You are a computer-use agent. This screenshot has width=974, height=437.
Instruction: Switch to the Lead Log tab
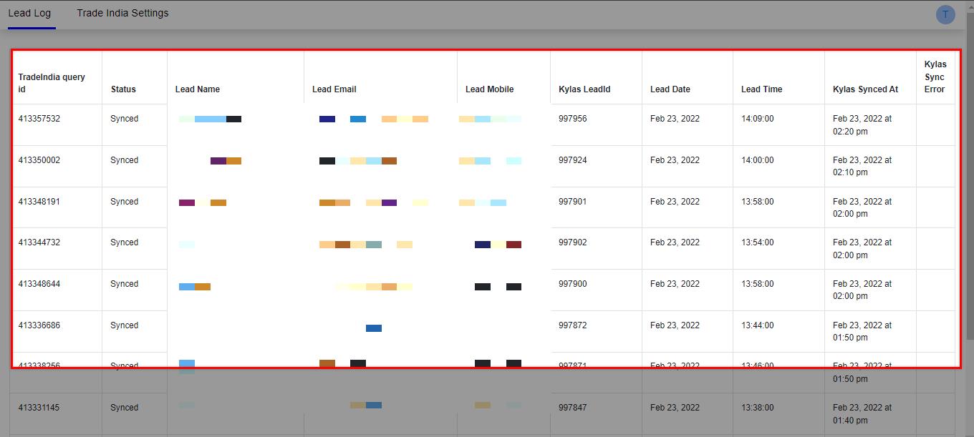(29, 14)
